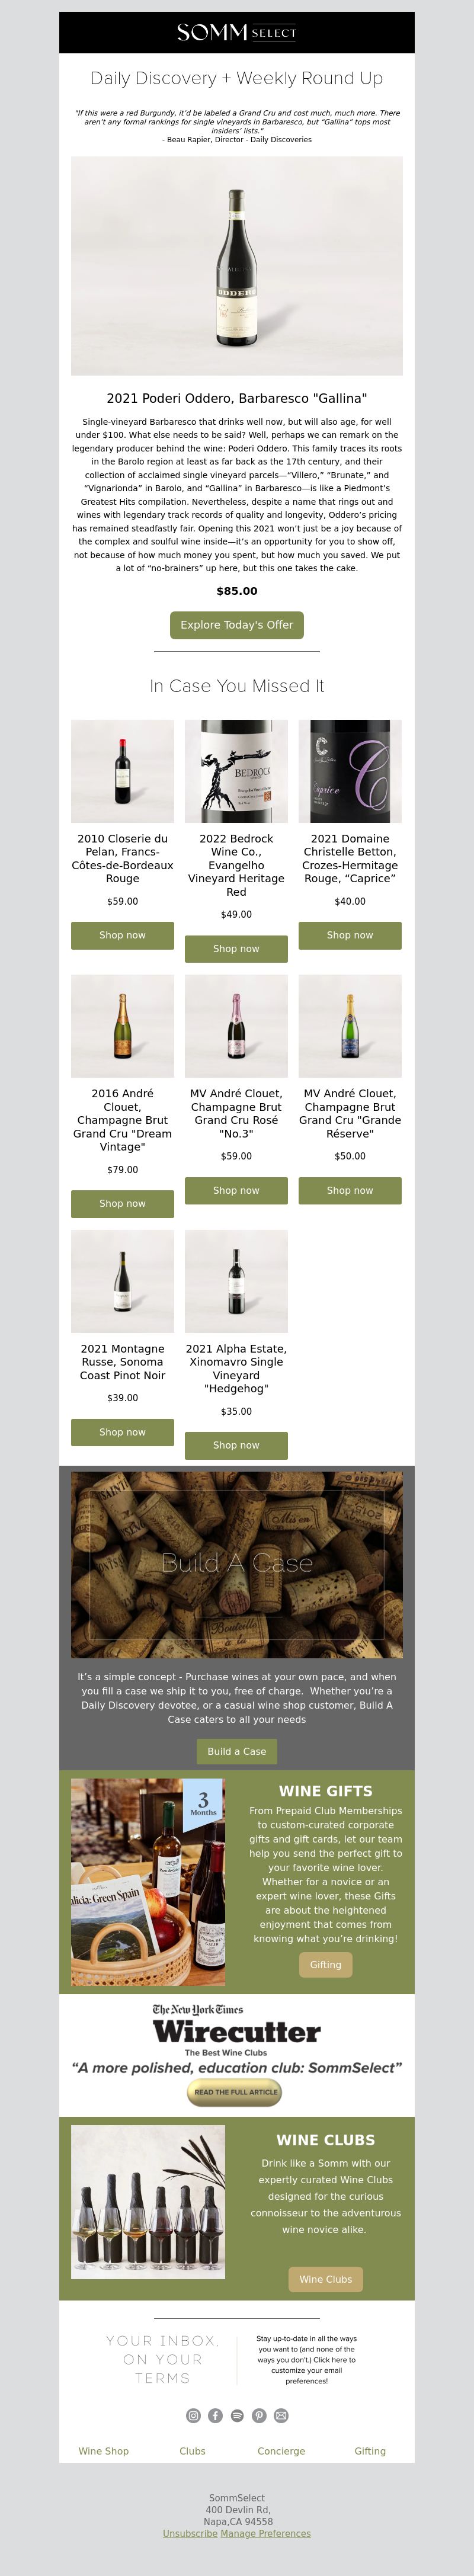The height and width of the screenshot is (2576, 474).
Task: Open Concierge footer menu link
Action: (281, 2451)
